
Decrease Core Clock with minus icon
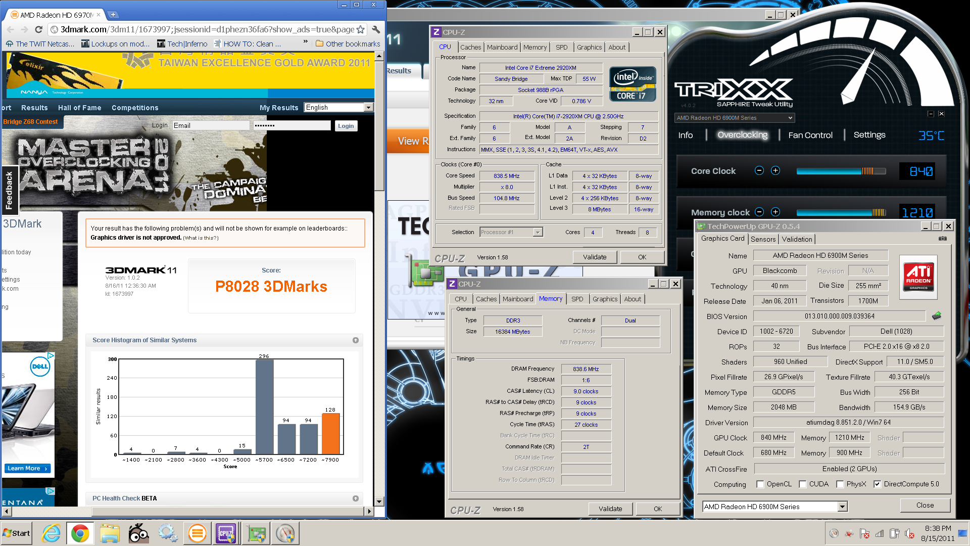(759, 170)
